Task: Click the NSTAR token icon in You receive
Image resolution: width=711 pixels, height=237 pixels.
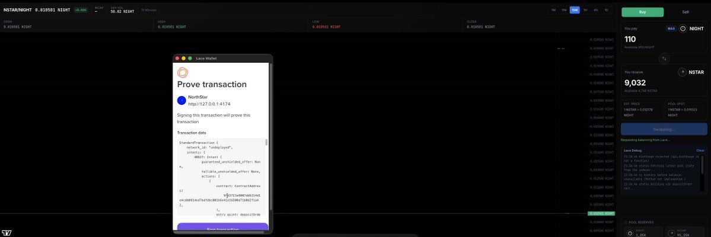Action: pyautogui.click(x=682, y=72)
